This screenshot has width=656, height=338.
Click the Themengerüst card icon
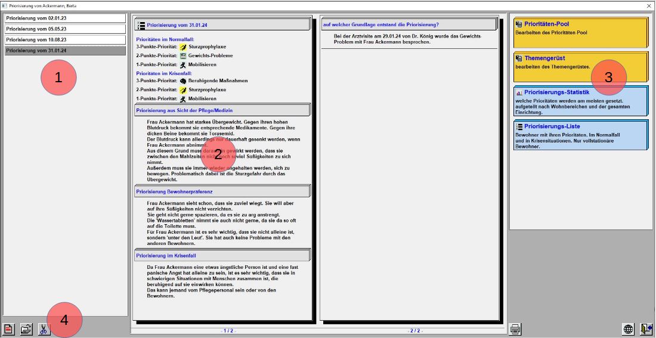(x=519, y=58)
